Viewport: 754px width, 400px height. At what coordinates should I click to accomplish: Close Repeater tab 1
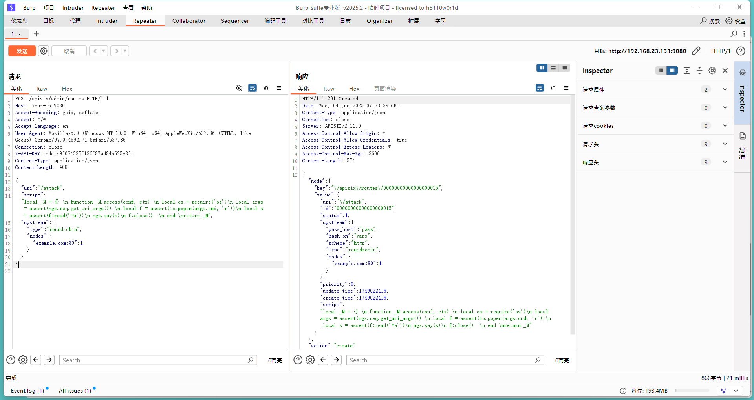pos(20,34)
